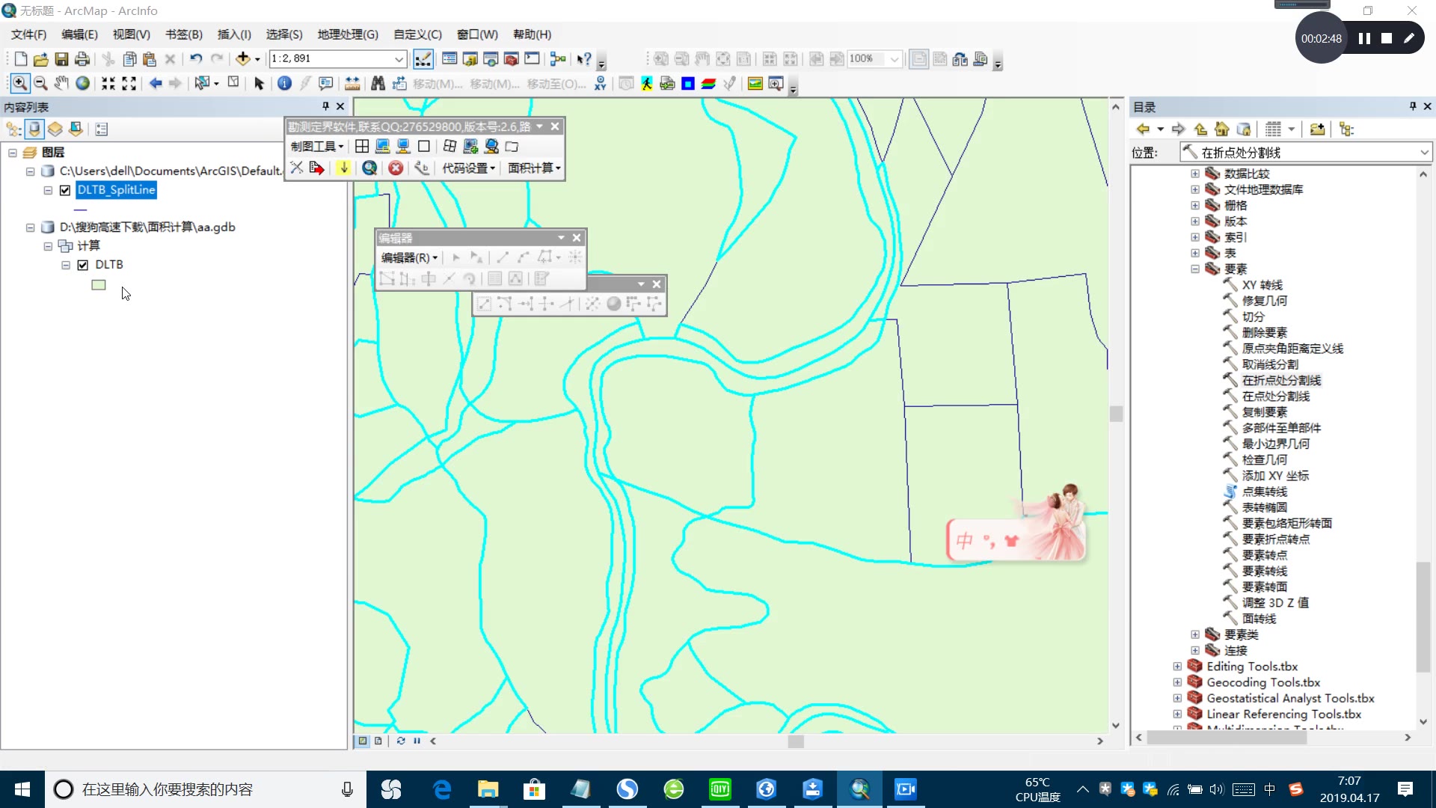Click the Select Elements black arrow
This screenshot has height=808, width=1436.
[259, 83]
